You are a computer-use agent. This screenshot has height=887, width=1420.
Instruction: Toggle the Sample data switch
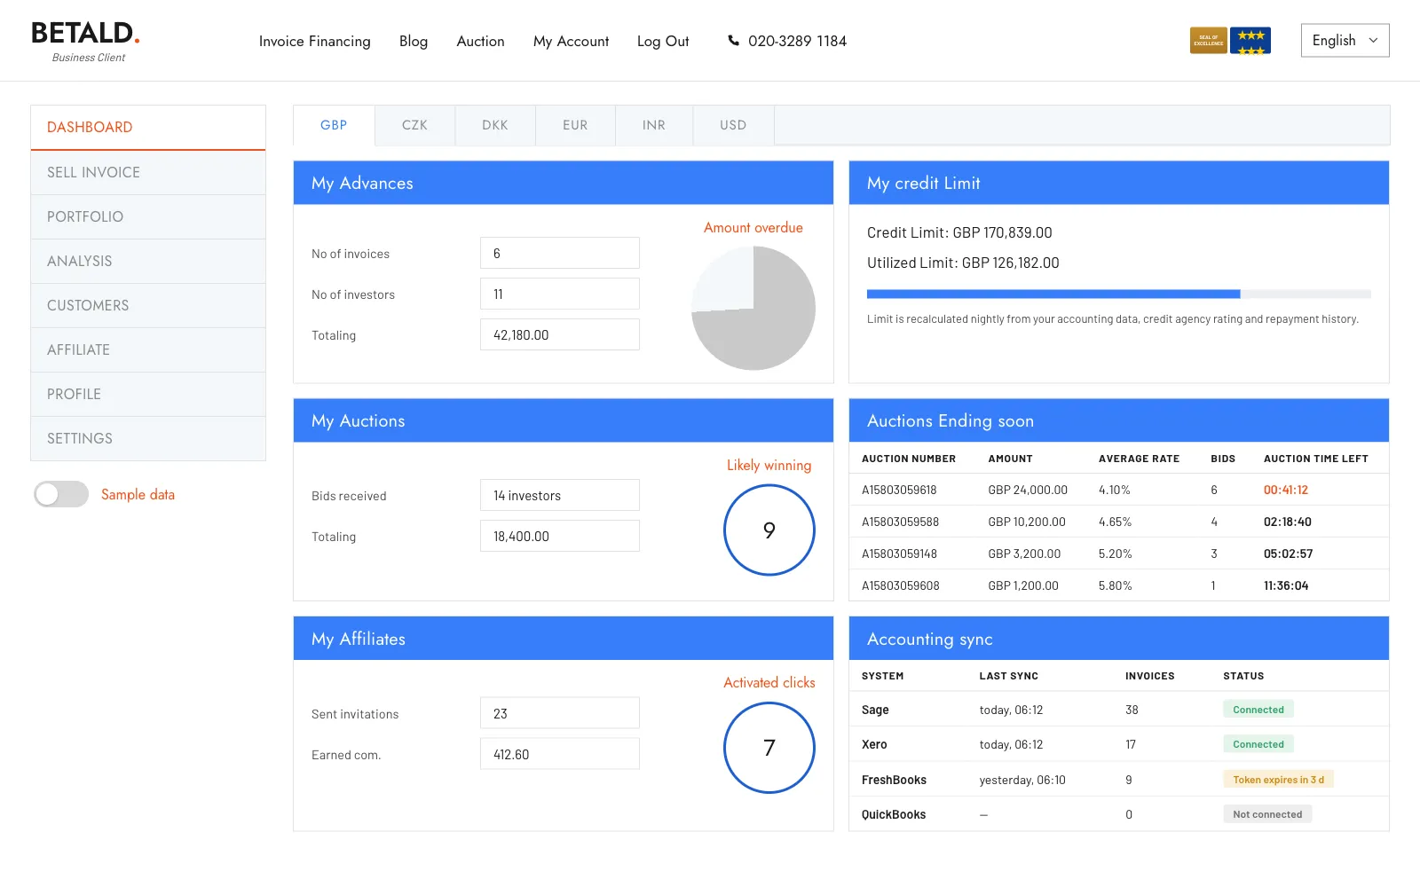click(x=61, y=494)
